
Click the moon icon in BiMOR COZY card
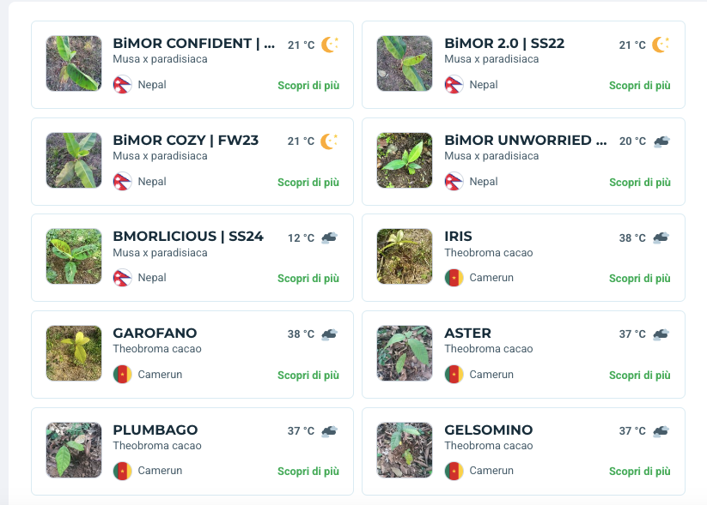click(x=329, y=141)
